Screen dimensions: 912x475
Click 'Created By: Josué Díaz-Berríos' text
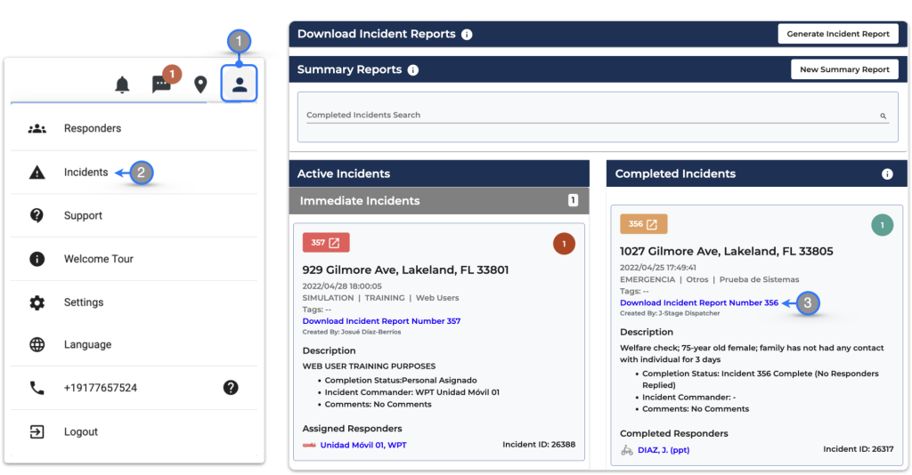pos(352,332)
